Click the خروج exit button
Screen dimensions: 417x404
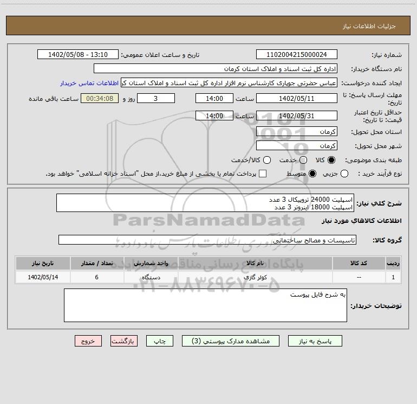click(88, 341)
